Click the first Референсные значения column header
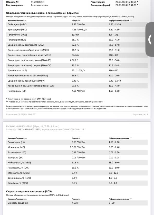 [120, 20]
